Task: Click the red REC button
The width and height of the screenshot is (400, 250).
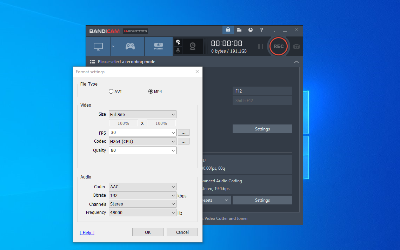Action: click(x=279, y=46)
